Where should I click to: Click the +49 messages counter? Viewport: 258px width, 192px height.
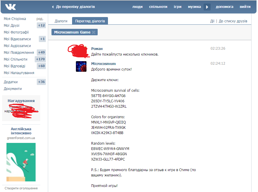(x=41, y=52)
